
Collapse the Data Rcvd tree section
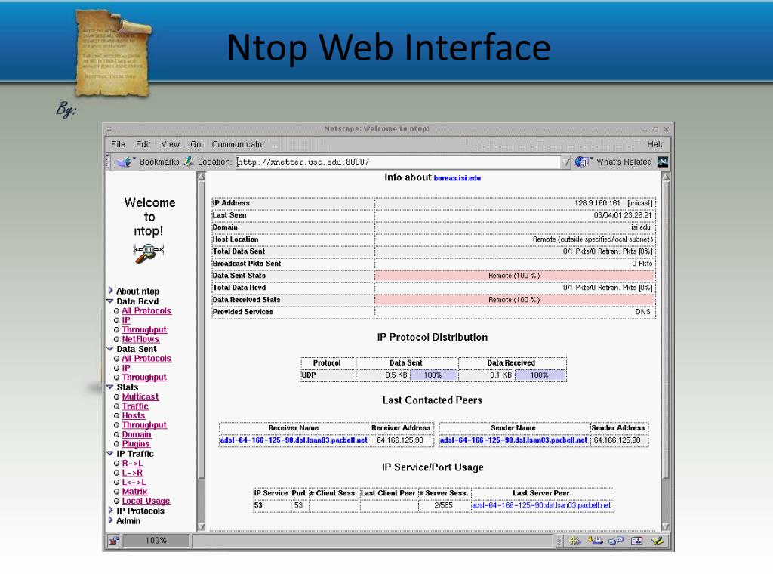coord(110,301)
